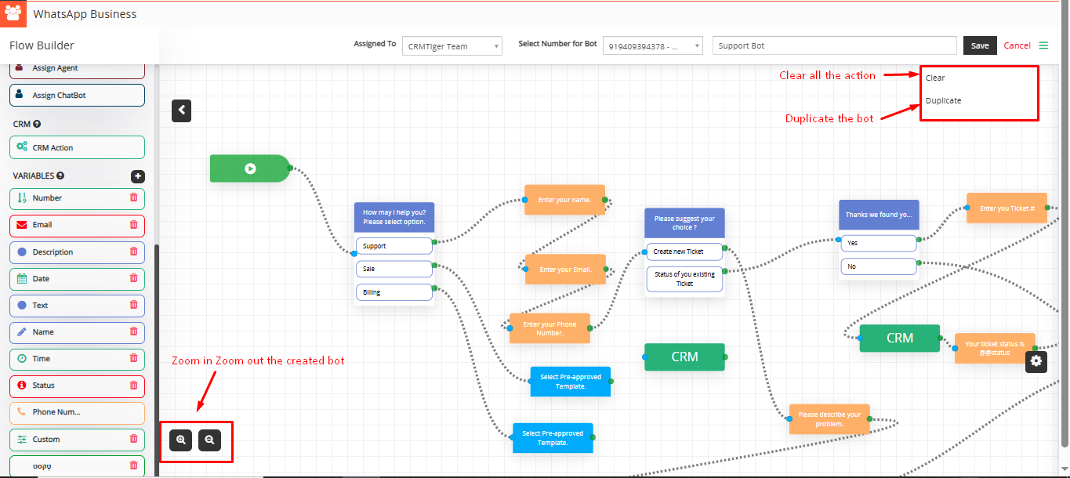
Task: Select the Billing option in the help node
Action: [394, 292]
